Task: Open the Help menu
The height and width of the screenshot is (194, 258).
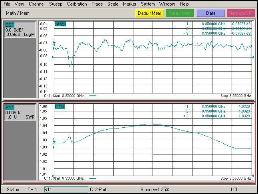Action: point(184,4)
